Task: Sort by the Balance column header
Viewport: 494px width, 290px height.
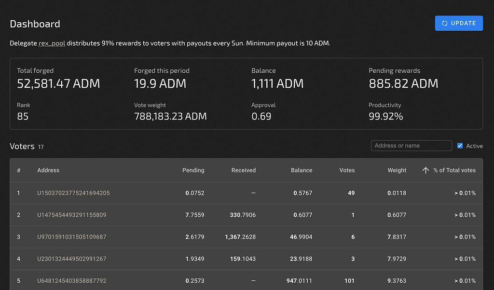Action: 302,170
